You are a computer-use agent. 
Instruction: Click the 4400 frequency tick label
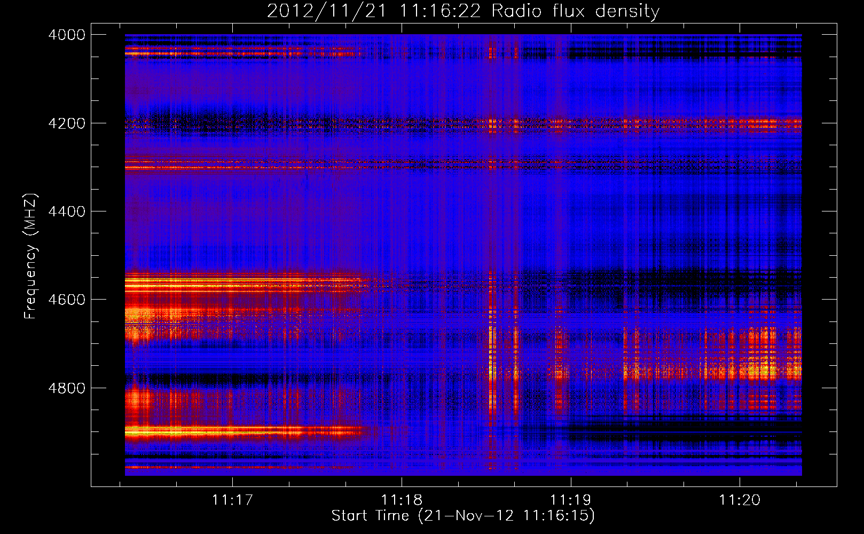coord(67,211)
